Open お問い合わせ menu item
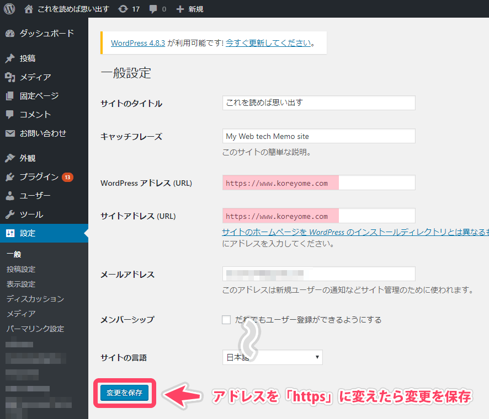This screenshot has width=489, height=419. pyautogui.click(x=44, y=133)
